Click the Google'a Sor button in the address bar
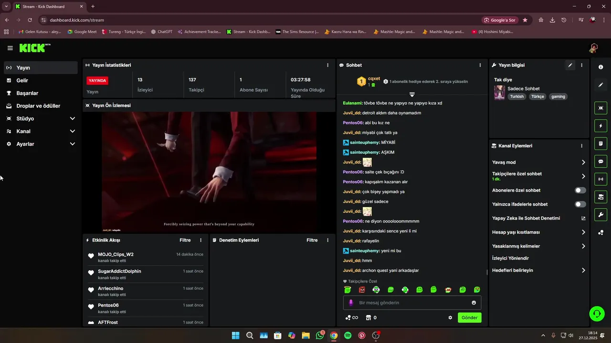The height and width of the screenshot is (343, 611). coord(500,20)
